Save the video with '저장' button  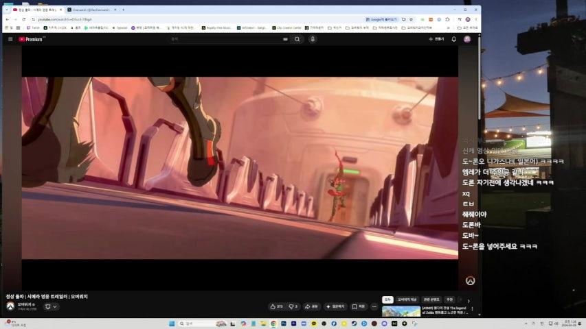(x=359, y=306)
